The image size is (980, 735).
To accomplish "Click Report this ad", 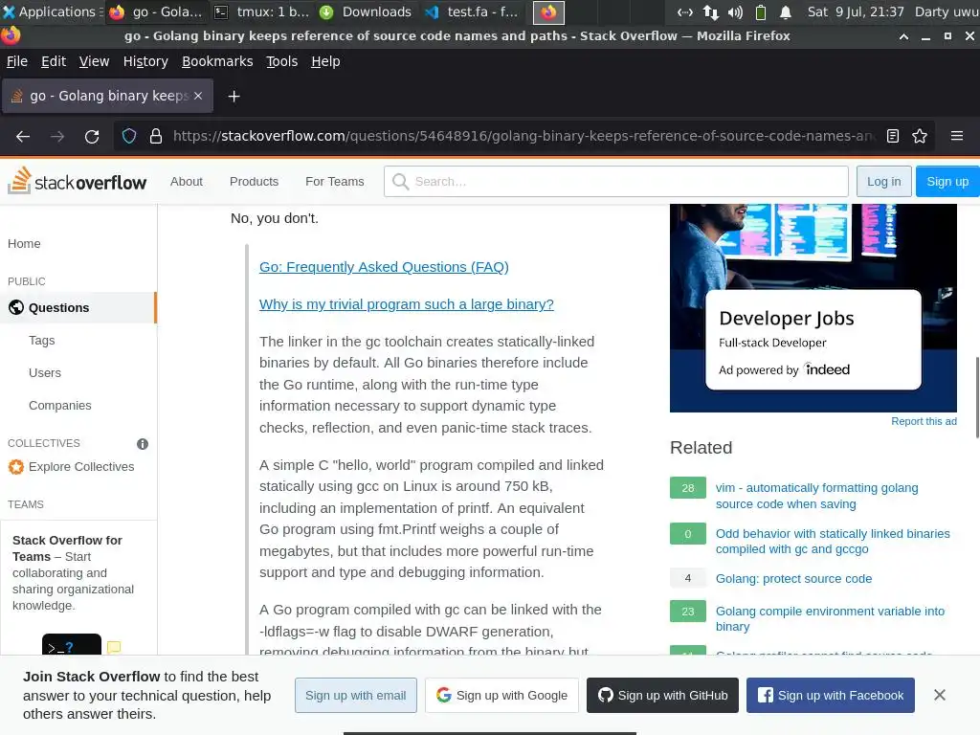I will point(924,421).
